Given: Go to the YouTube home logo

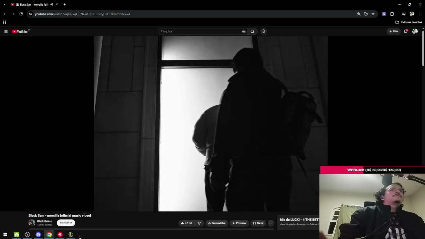Looking at the screenshot, I should coord(20,32).
